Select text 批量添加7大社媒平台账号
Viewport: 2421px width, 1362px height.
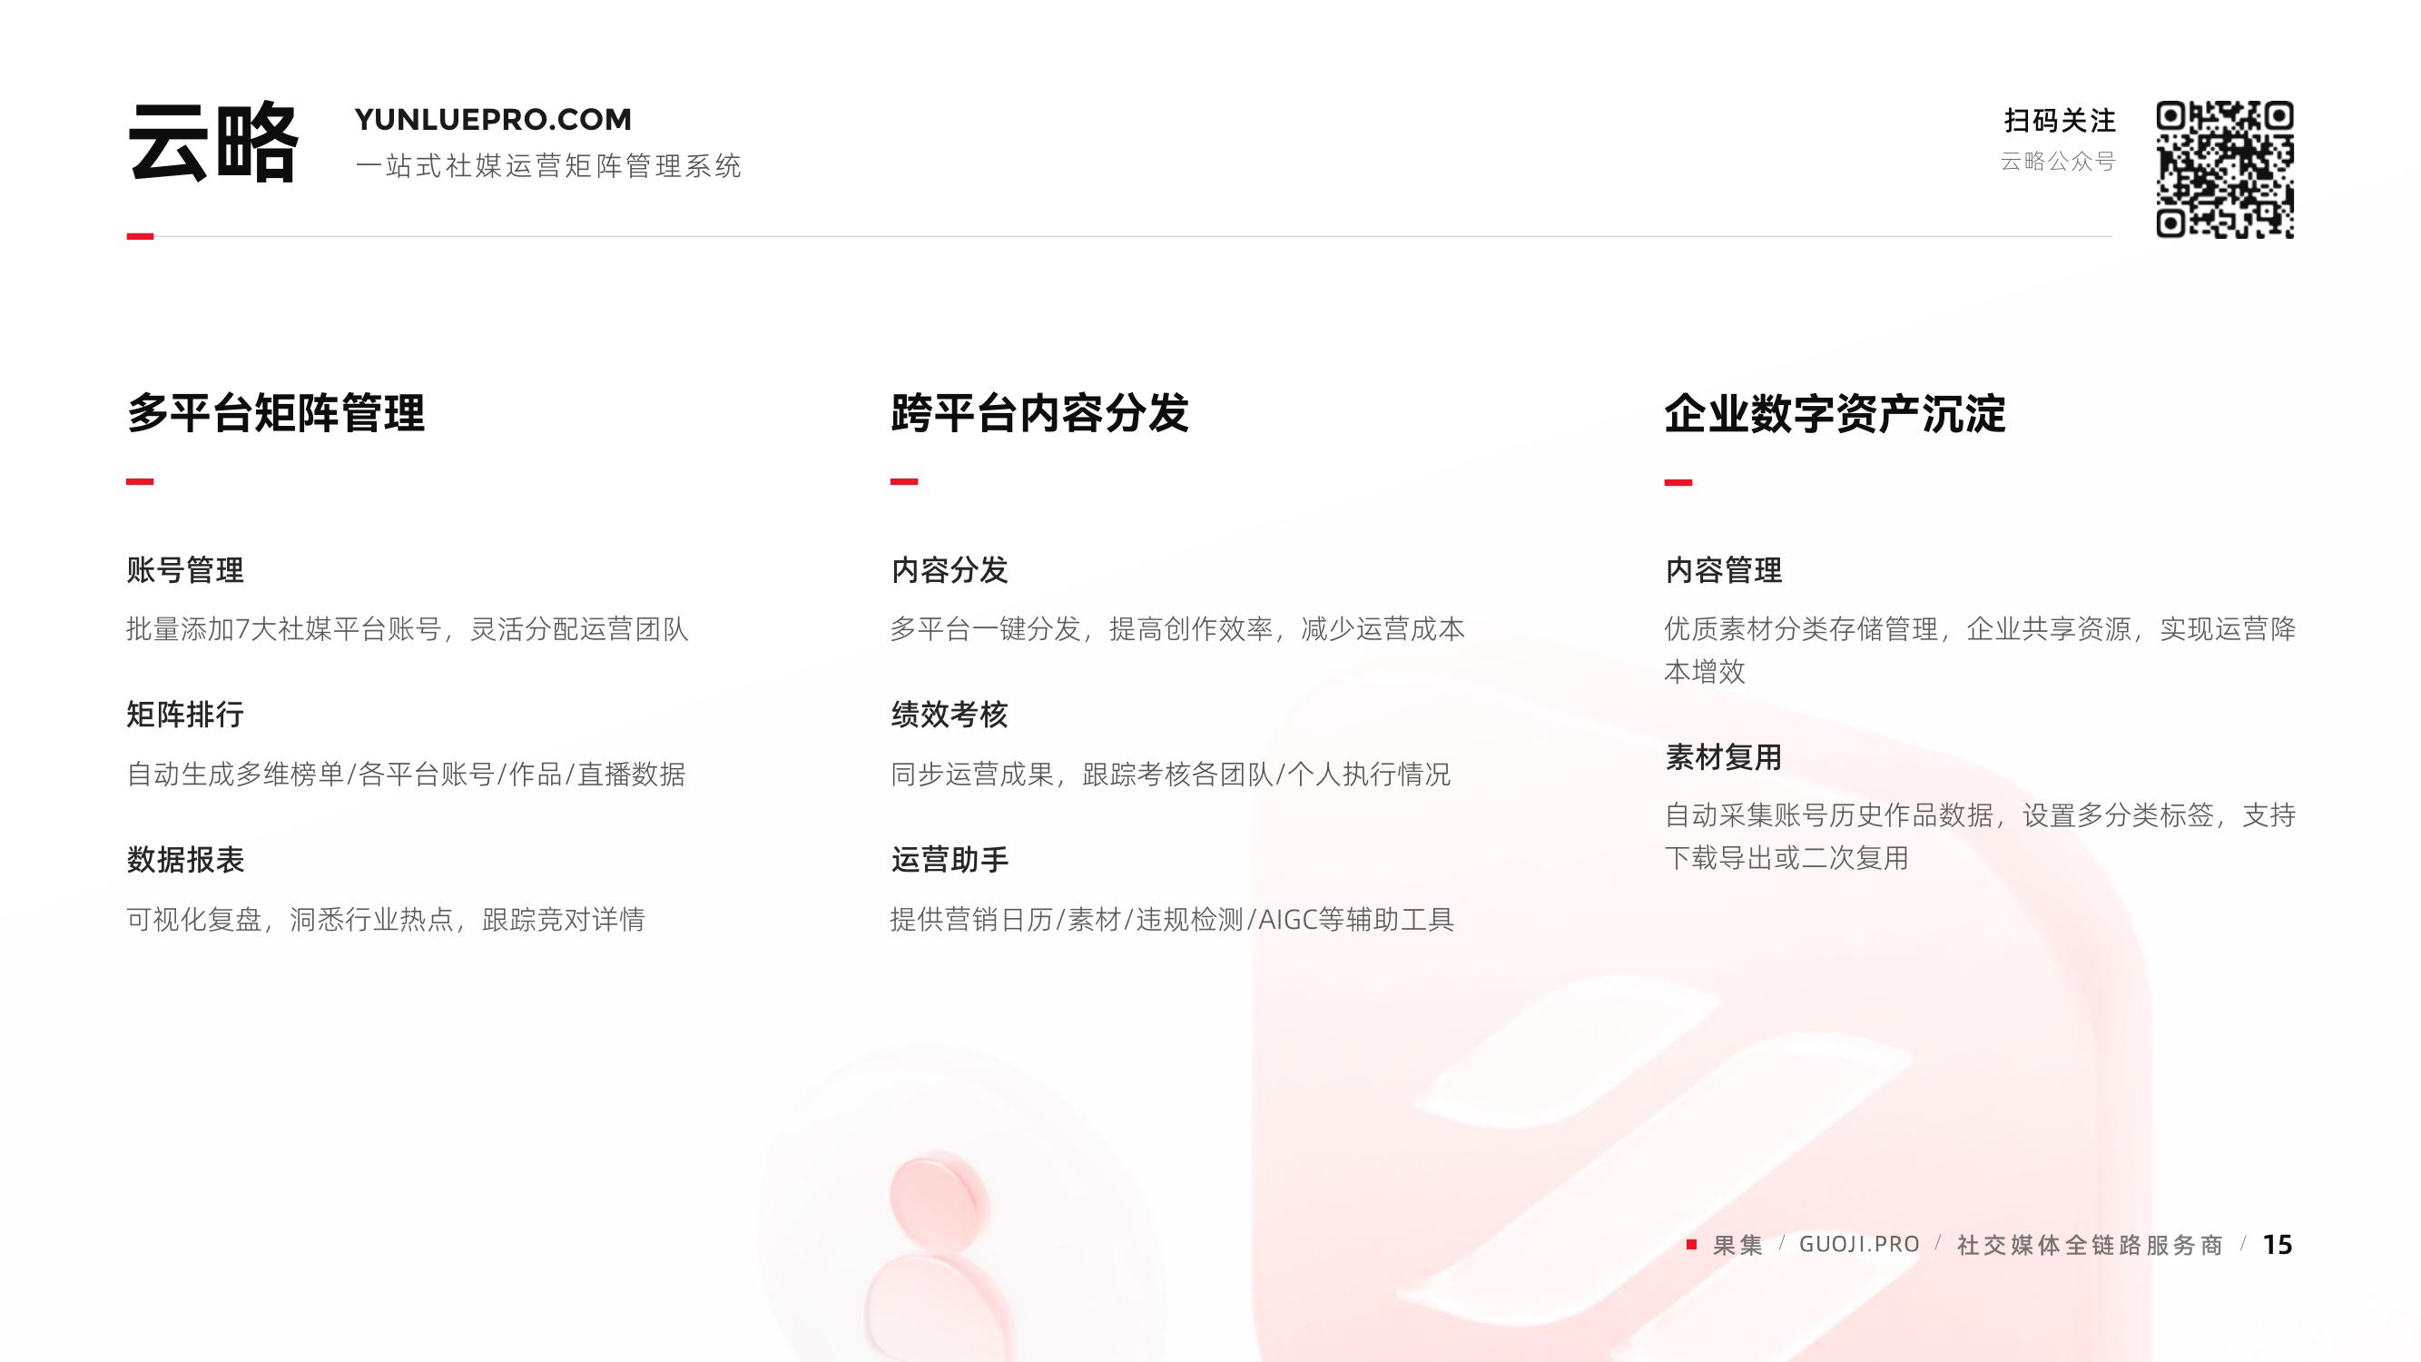[x=284, y=629]
